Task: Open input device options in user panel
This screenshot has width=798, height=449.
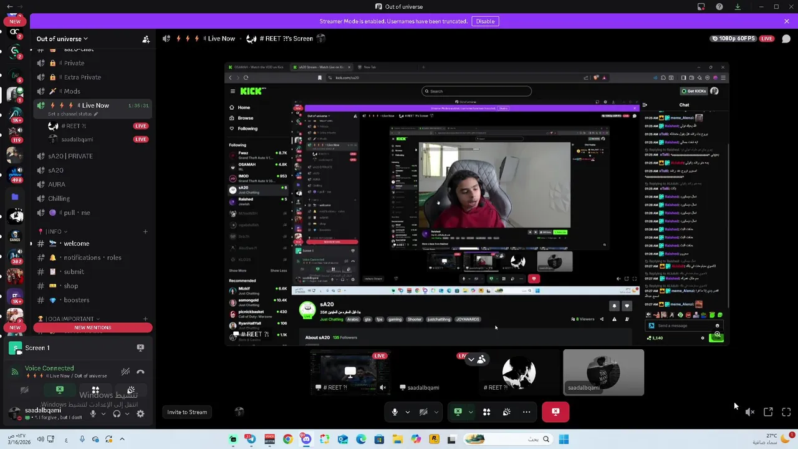Action: pyautogui.click(x=103, y=413)
